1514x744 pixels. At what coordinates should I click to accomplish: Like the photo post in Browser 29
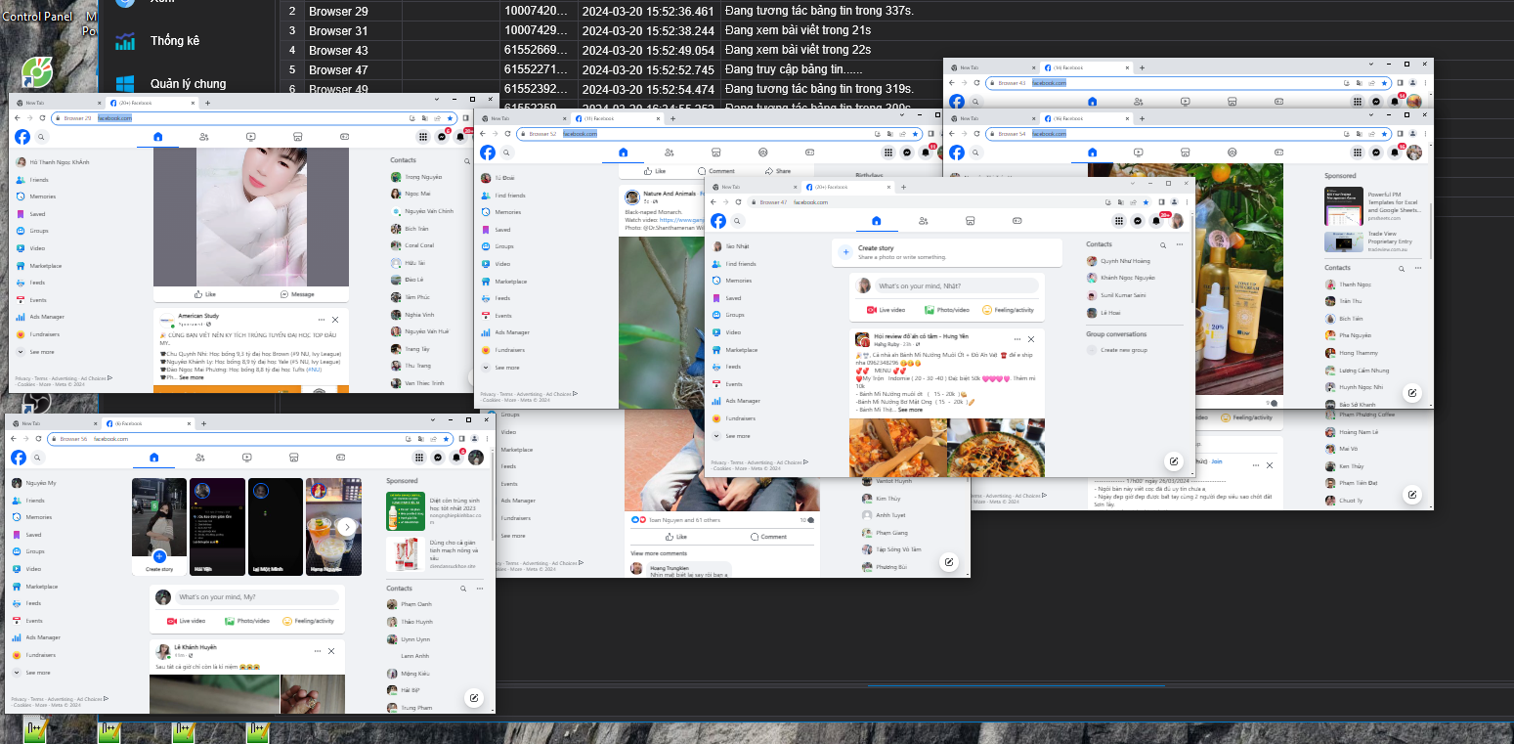pos(205,294)
